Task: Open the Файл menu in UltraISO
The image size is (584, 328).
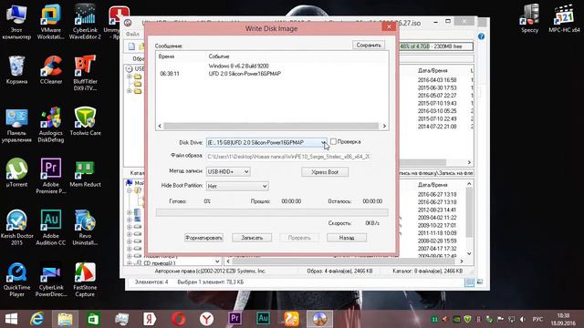Action: coord(132,34)
